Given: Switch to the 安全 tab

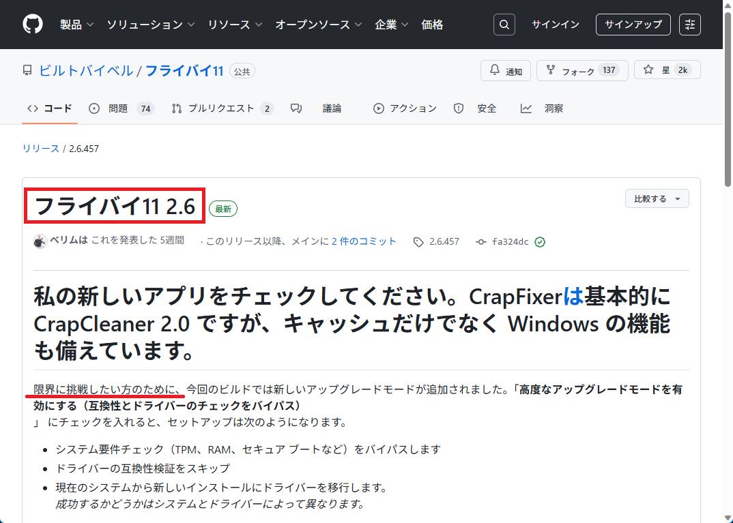Looking at the screenshot, I should tap(475, 108).
